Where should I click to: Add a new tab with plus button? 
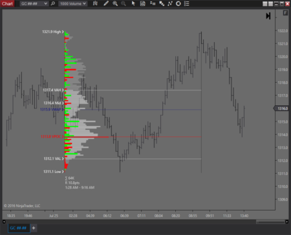click(x=34, y=228)
